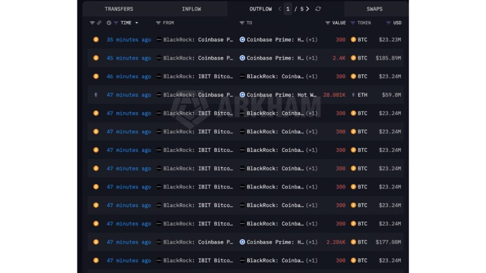
Task: Click BTC token in $185.89M row
Action: [x=362, y=58]
